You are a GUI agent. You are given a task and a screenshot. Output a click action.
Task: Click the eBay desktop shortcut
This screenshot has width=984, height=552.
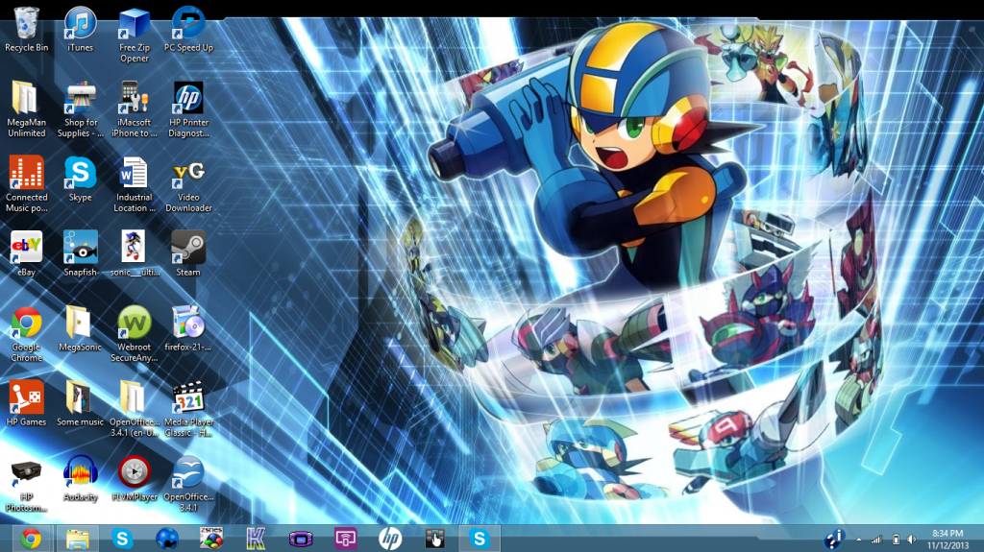click(26, 253)
